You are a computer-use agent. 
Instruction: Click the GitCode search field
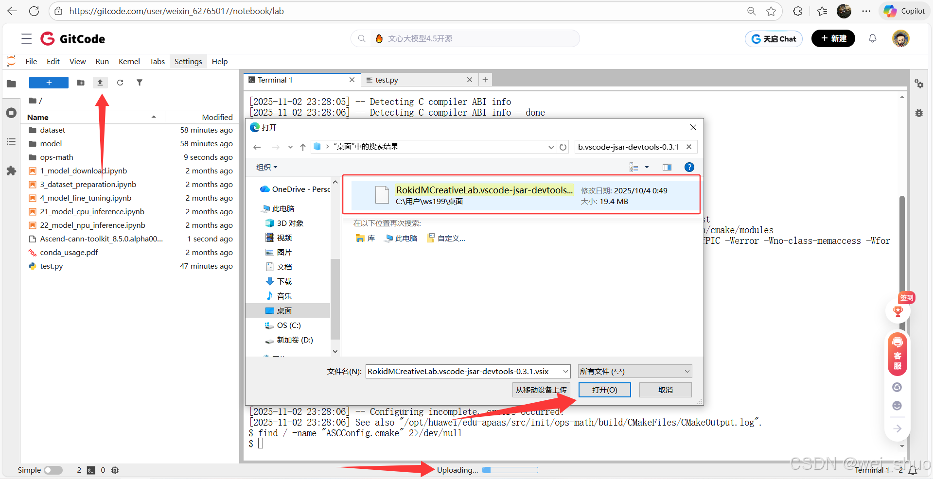(465, 38)
